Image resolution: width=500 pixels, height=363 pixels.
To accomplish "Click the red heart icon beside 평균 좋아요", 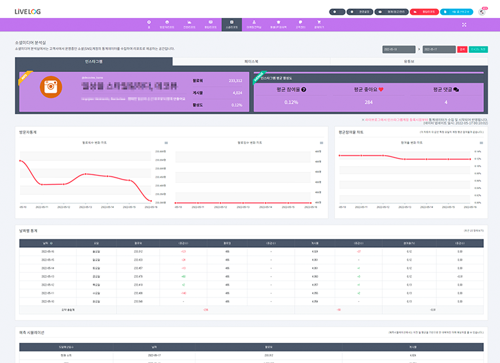I will click(x=381, y=89).
